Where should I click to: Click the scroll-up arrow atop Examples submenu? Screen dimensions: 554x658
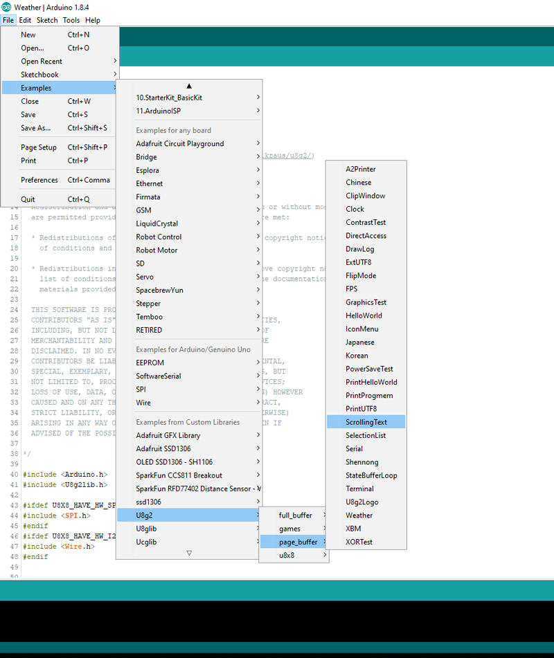189,86
